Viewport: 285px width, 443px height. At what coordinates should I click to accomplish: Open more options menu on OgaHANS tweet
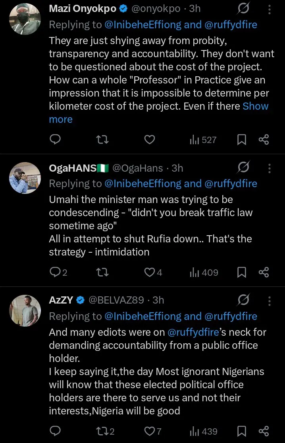[x=270, y=168]
